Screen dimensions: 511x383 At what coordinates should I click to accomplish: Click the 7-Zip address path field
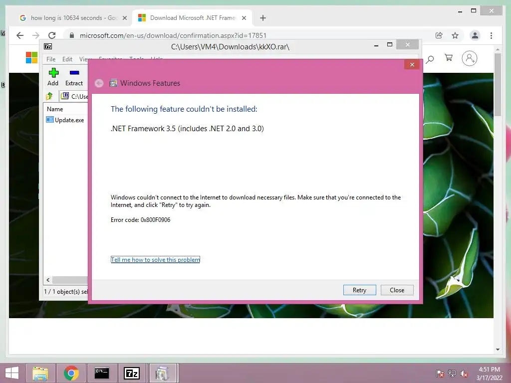(x=74, y=96)
